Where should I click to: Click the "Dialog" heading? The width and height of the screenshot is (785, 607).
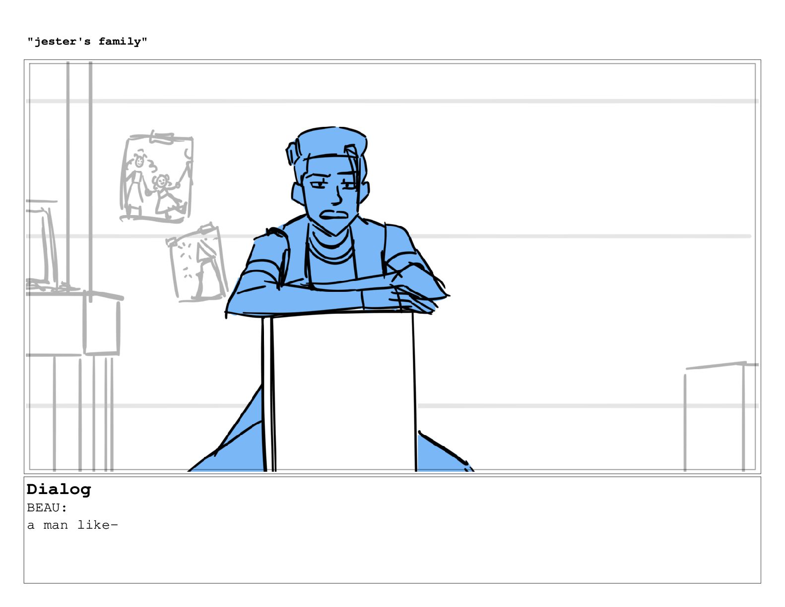point(59,490)
